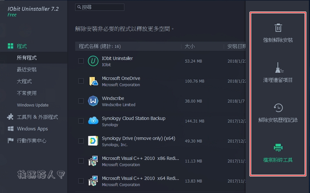Click the Visual C++ 2010 x86 installer icon
310x193 pixels.
(93, 161)
